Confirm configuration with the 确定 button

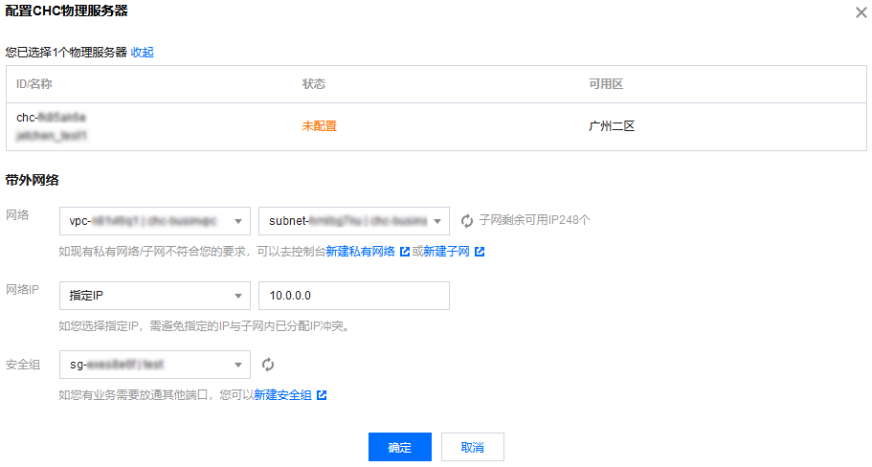pyautogui.click(x=399, y=447)
